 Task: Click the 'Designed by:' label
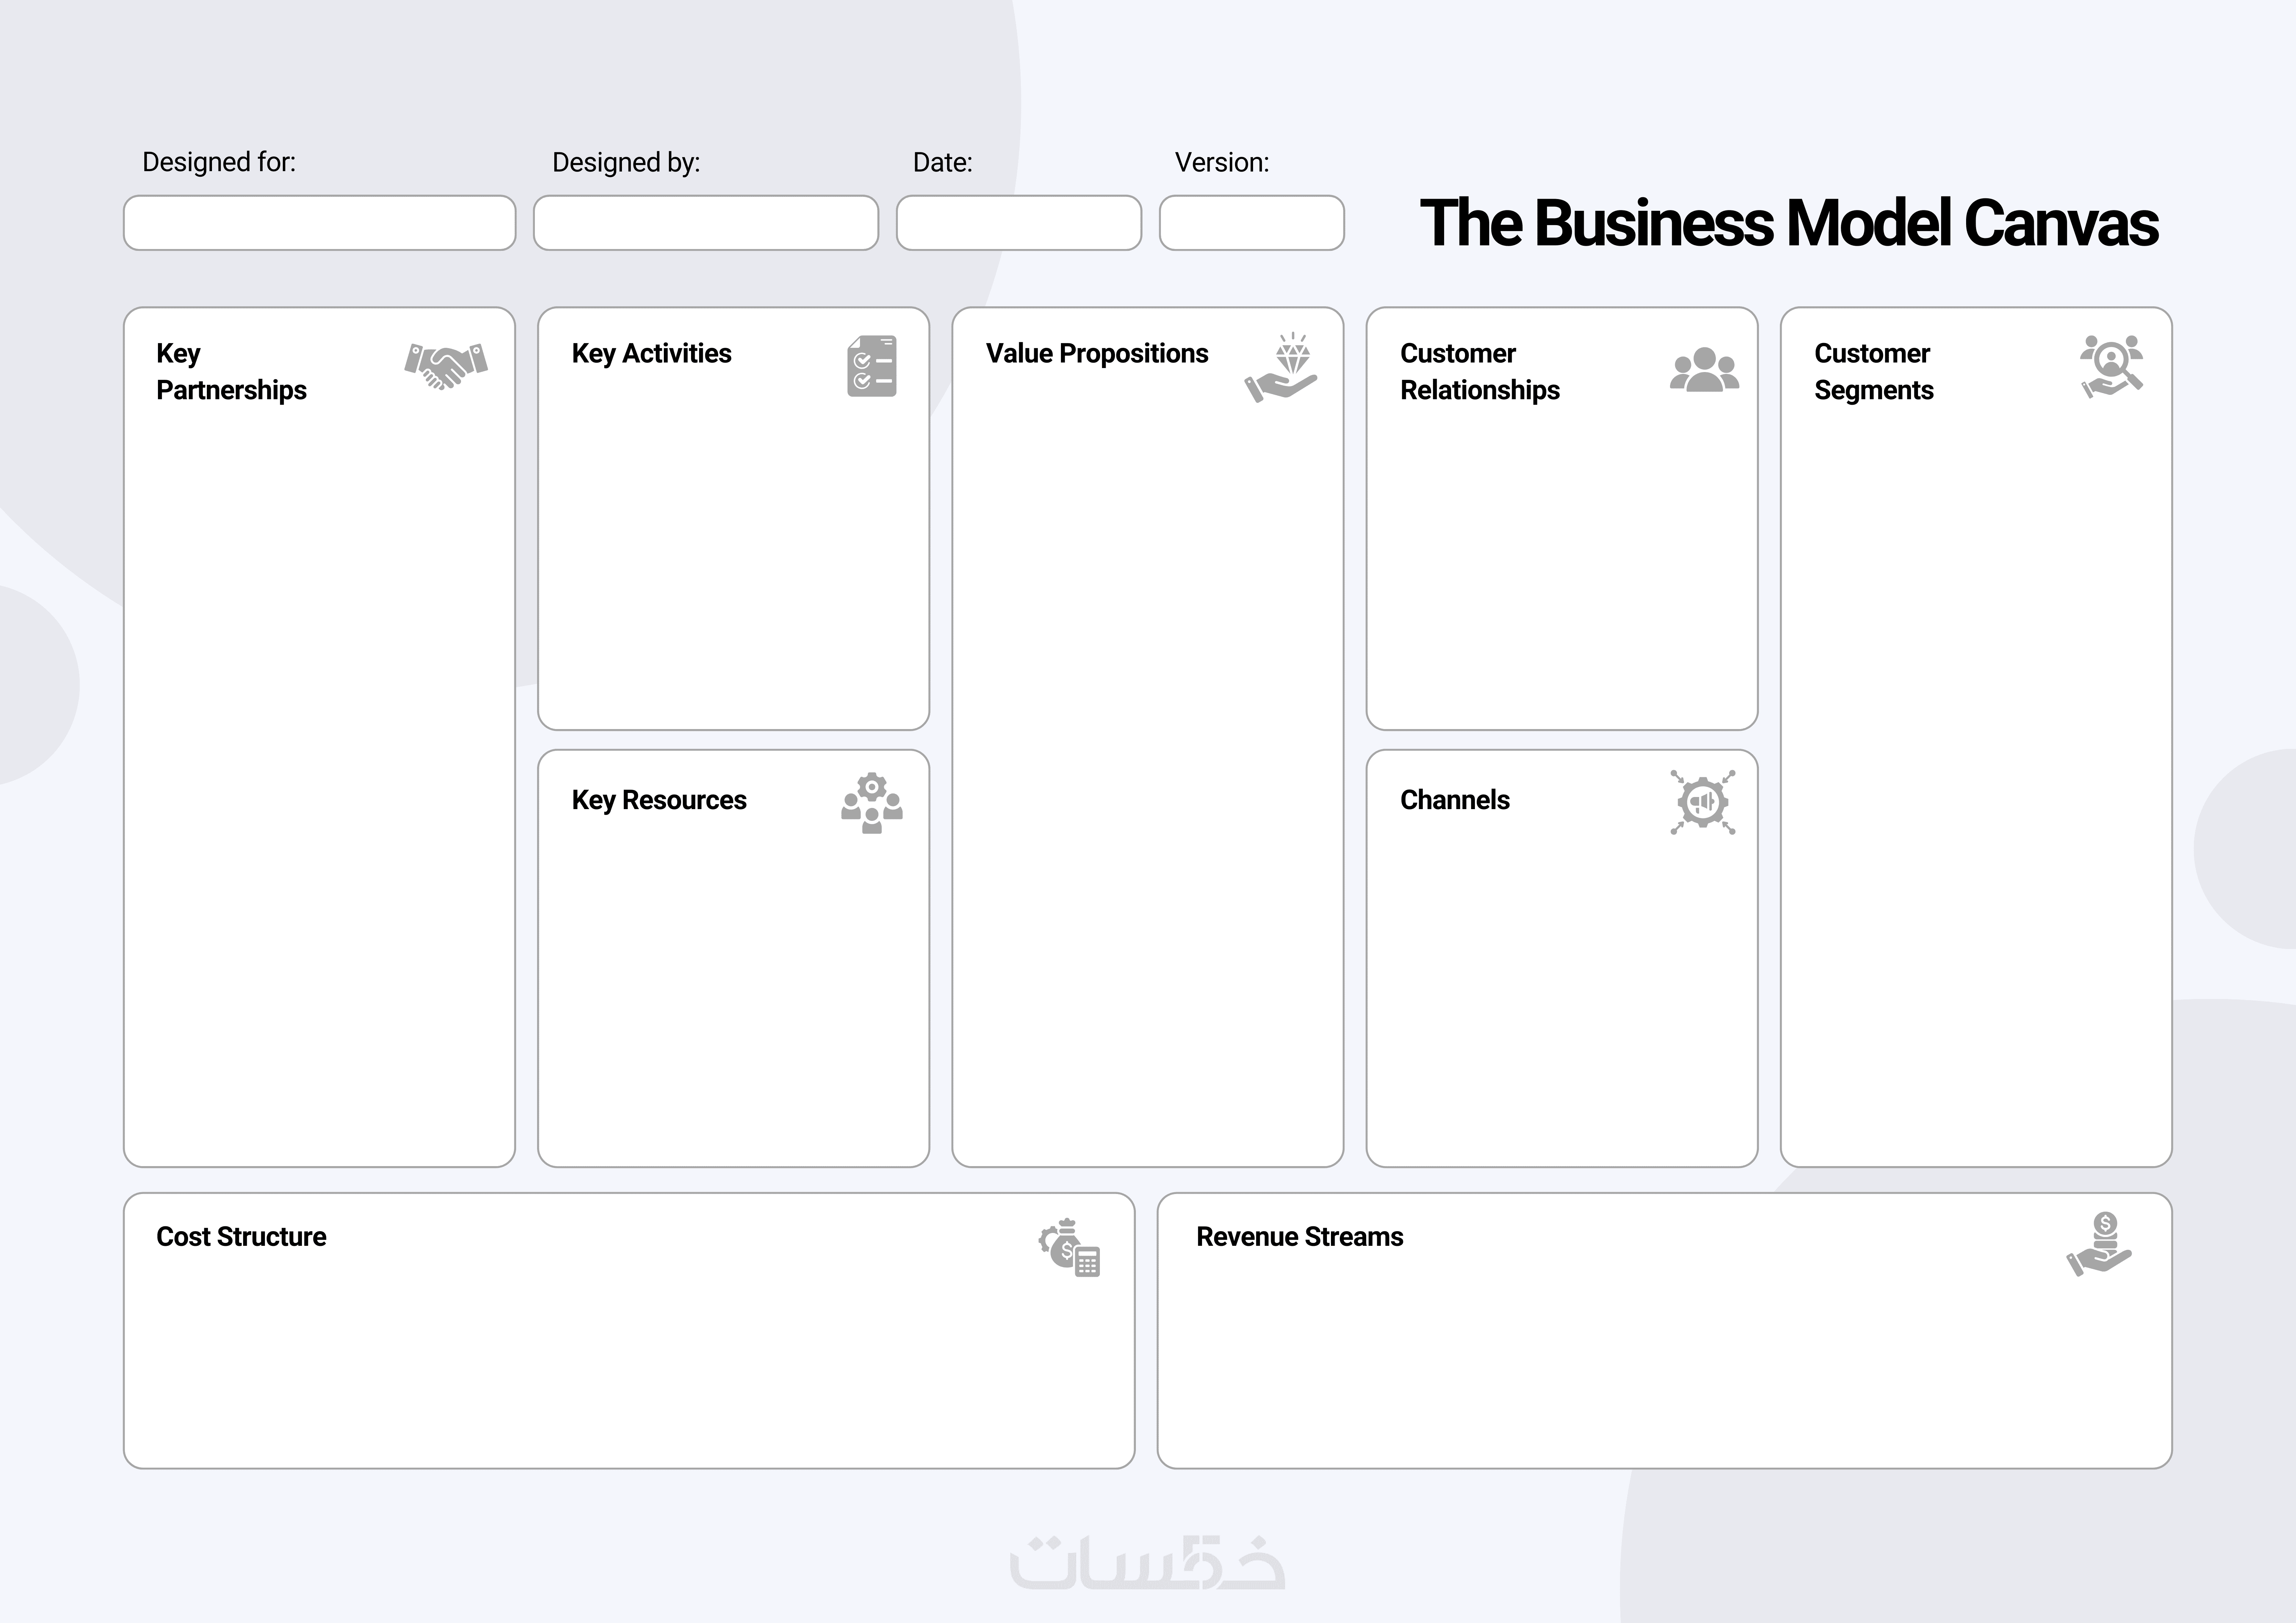click(626, 163)
